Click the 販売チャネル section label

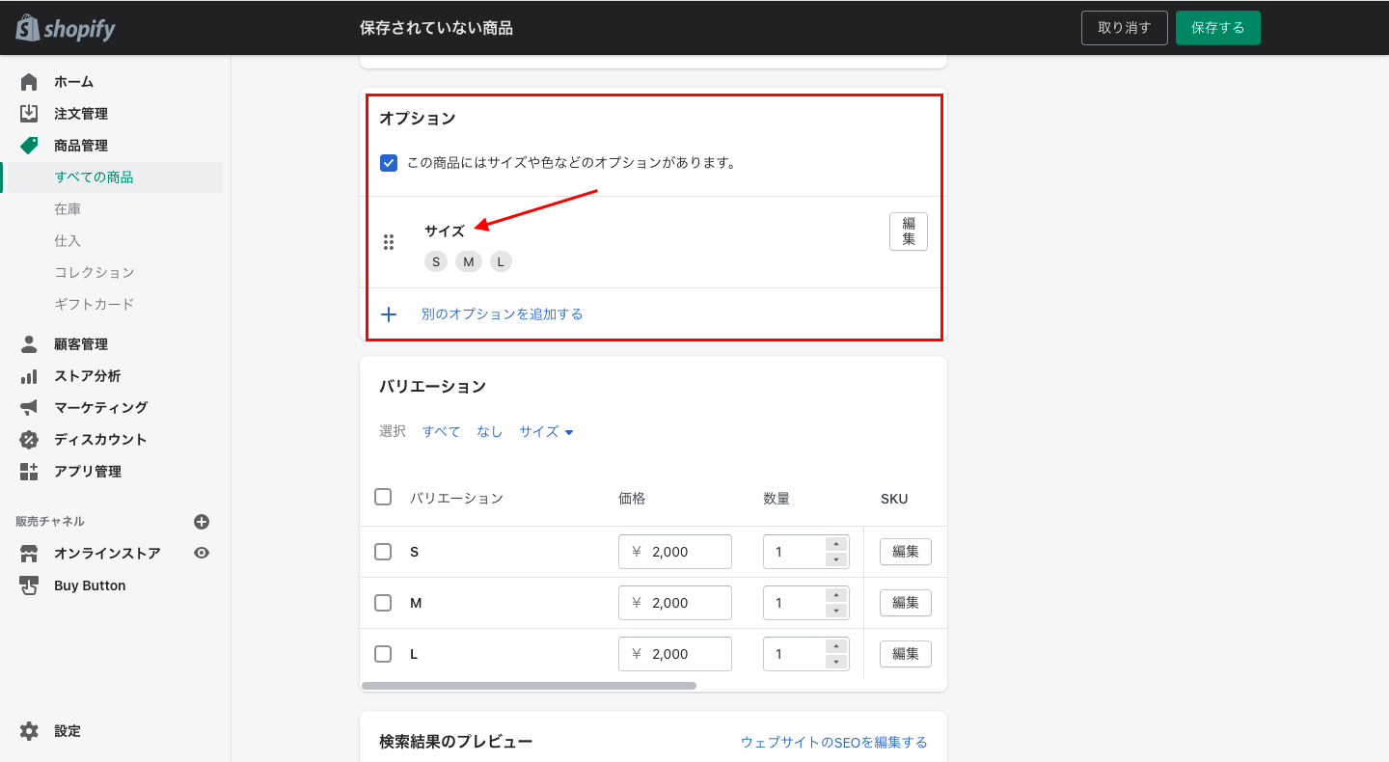coord(50,522)
